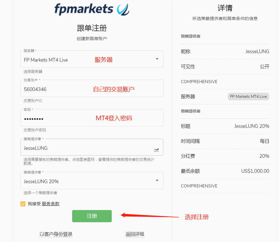The width and height of the screenshot is (280, 242).
Task: Click the 返回评级 back to ratings link
Action: (135, 234)
